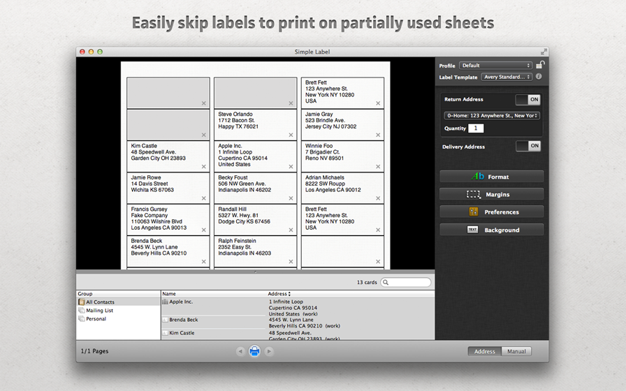Select the Kim Castle contact row

click(x=298, y=335)
